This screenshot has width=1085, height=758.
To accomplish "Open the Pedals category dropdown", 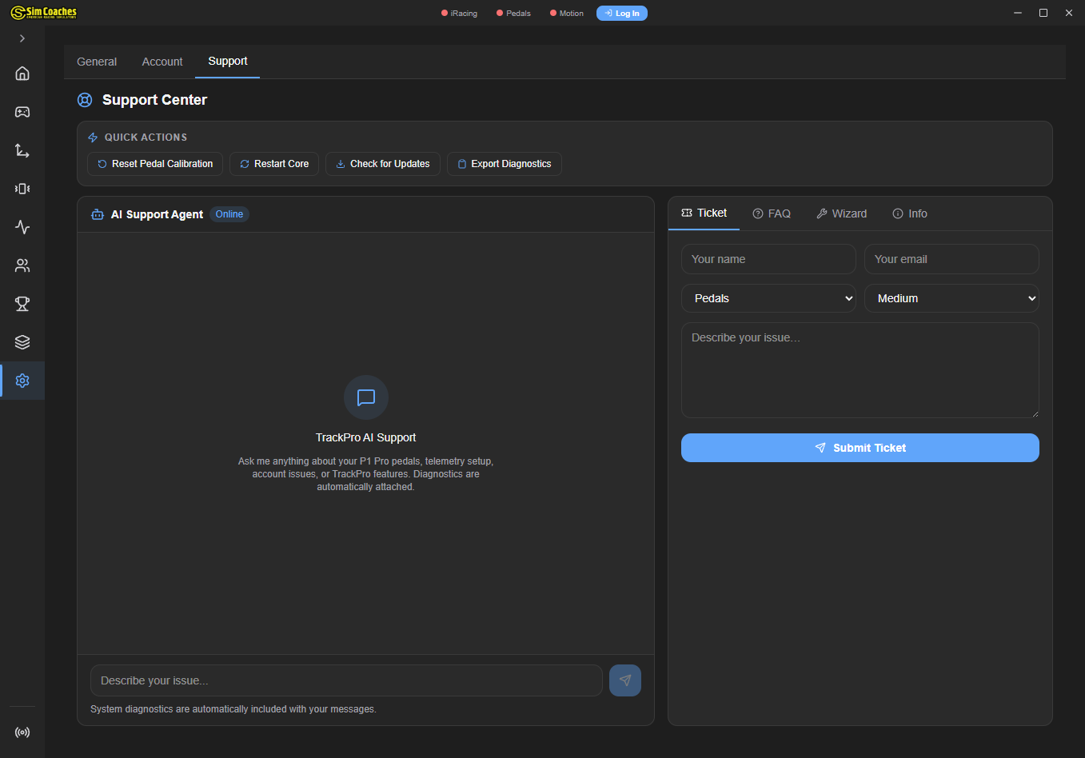I will 768,298.
